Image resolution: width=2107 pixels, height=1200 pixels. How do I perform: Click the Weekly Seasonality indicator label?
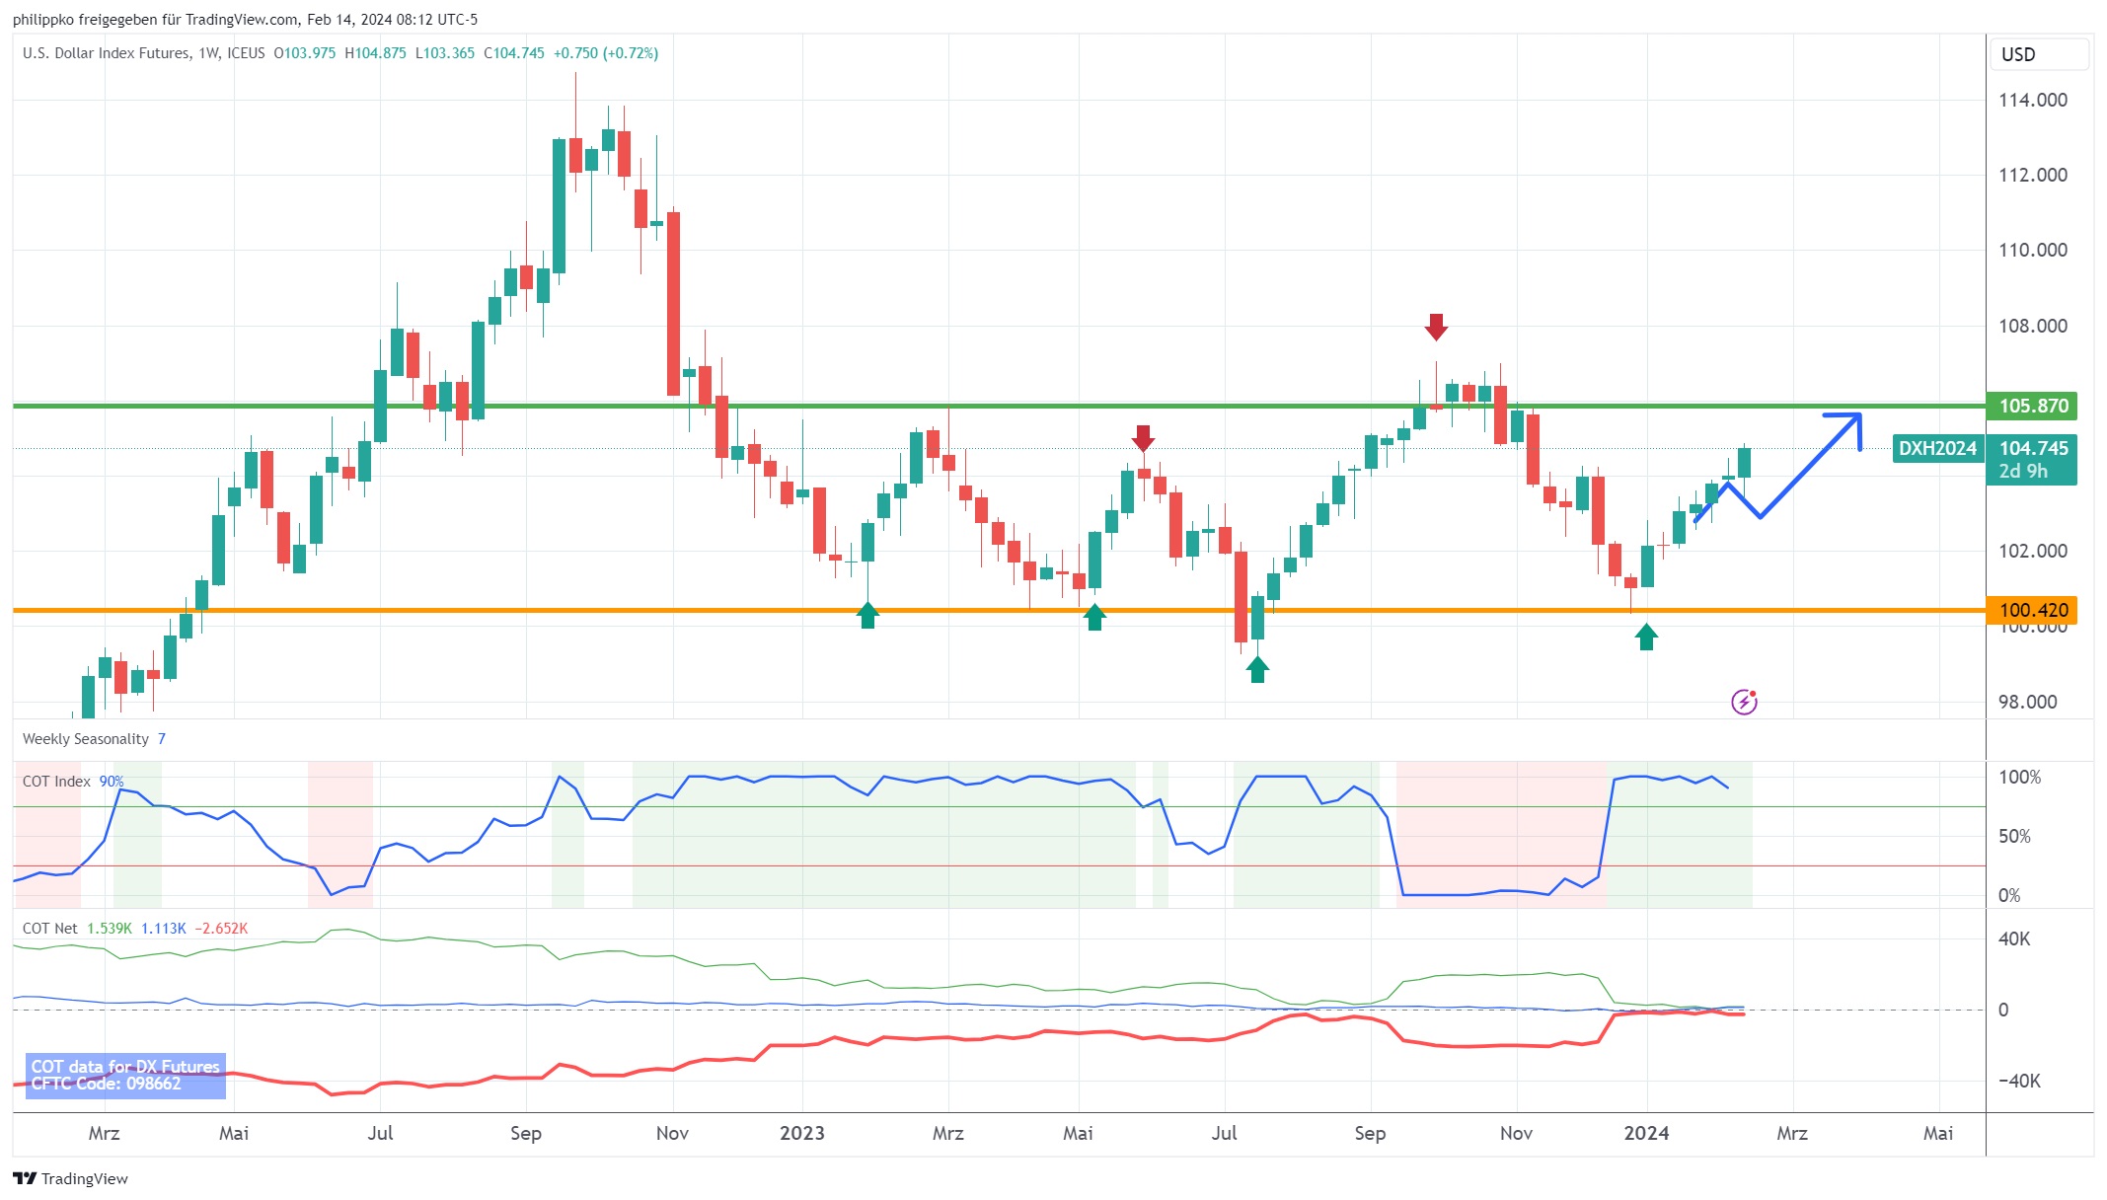pos(86,739)
